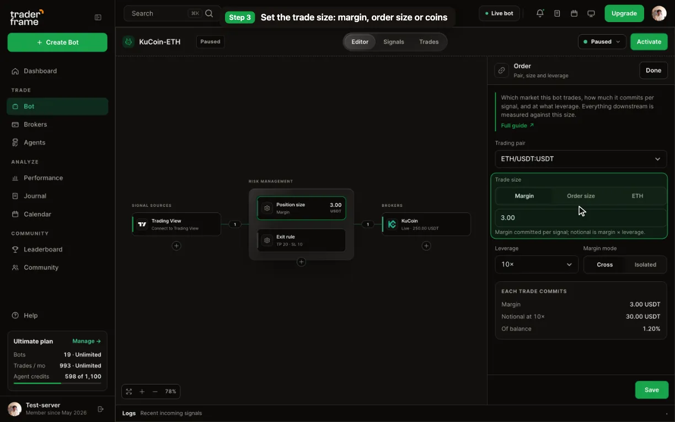Switch to the Trades tab

click(x=429, y=42)
